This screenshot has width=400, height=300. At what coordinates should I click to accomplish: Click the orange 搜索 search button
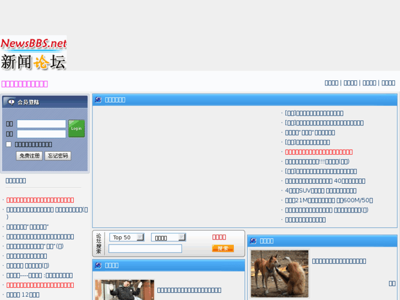tap(223, 248)
